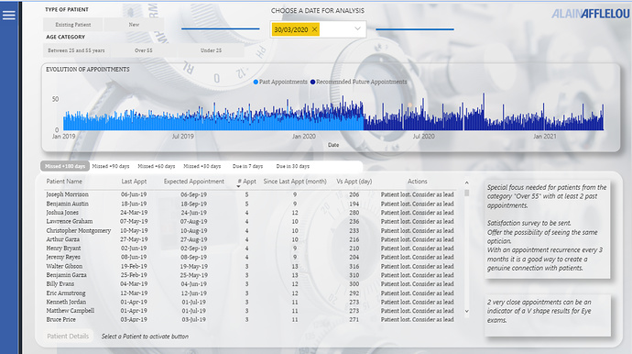Click the Evolution of Appointments chart title
This screenshot has width=632, height=354.
(88, 70)
